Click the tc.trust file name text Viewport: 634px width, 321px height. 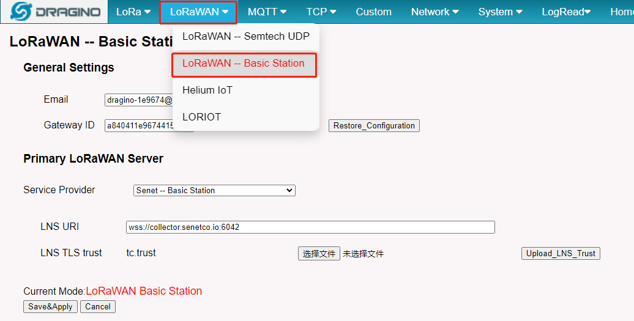141,253
